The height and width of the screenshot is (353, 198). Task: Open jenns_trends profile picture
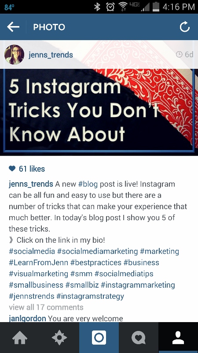pos(15,54)
